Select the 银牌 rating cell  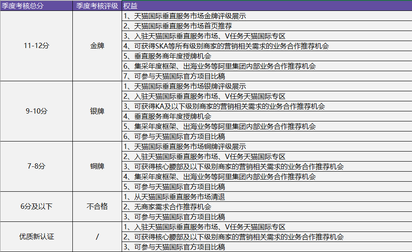point(97,111)
